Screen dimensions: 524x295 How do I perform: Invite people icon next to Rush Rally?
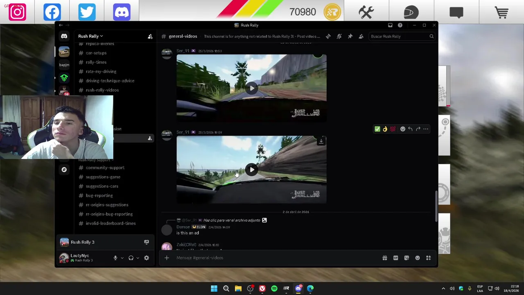tap(150, 36)
